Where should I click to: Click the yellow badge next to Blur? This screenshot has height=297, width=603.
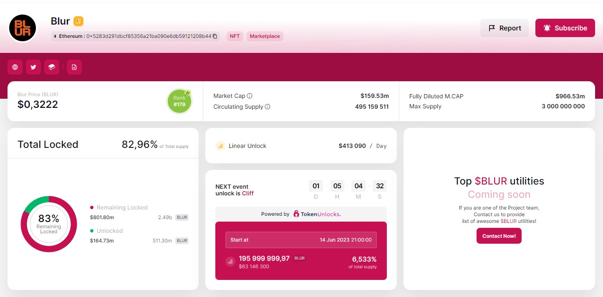tap(78, 21)
